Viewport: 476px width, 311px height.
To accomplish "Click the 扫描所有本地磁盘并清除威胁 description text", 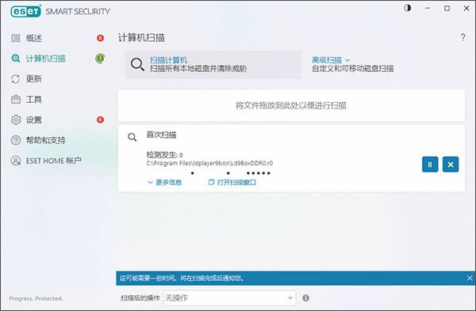I will click(x=198, y=69).
